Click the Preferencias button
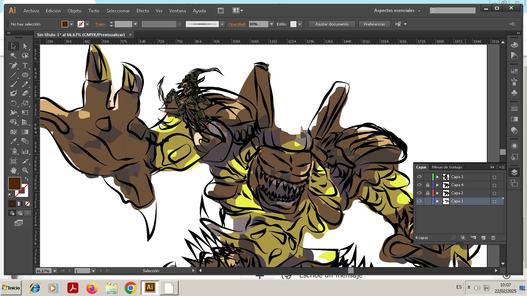The width and height of the screenshot is (527, 296). pyautogui.click(x=374, y=24)
